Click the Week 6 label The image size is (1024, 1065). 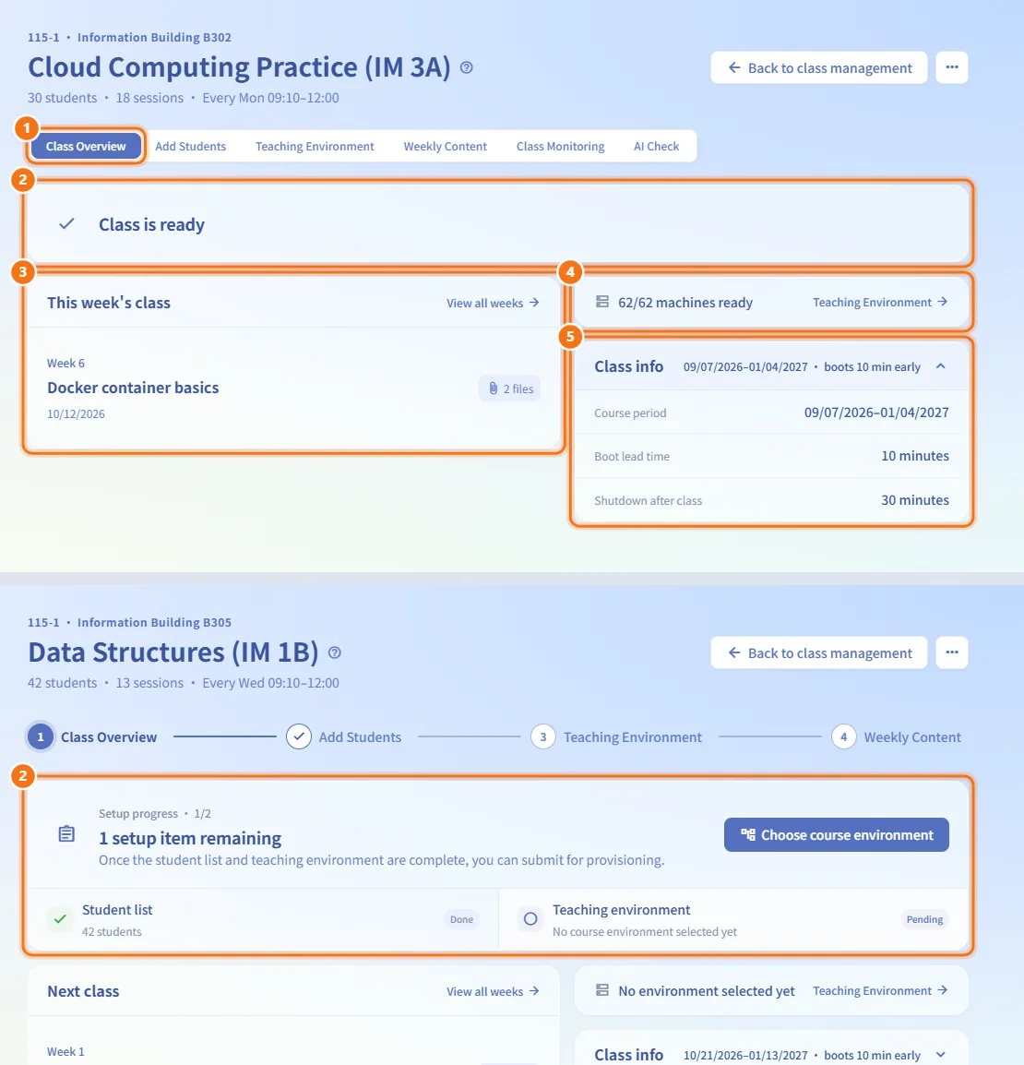65,363
